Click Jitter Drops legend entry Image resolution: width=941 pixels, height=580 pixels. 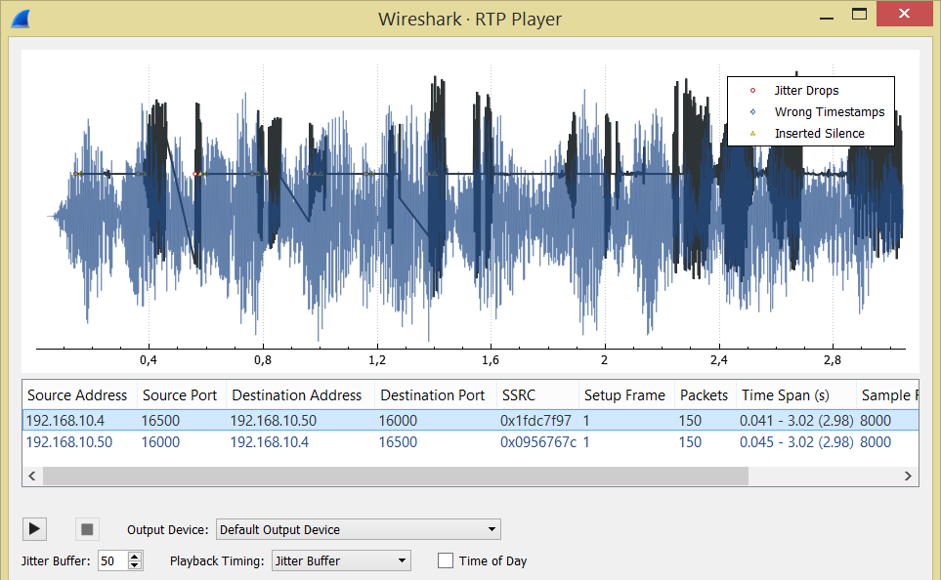point(806,91)
